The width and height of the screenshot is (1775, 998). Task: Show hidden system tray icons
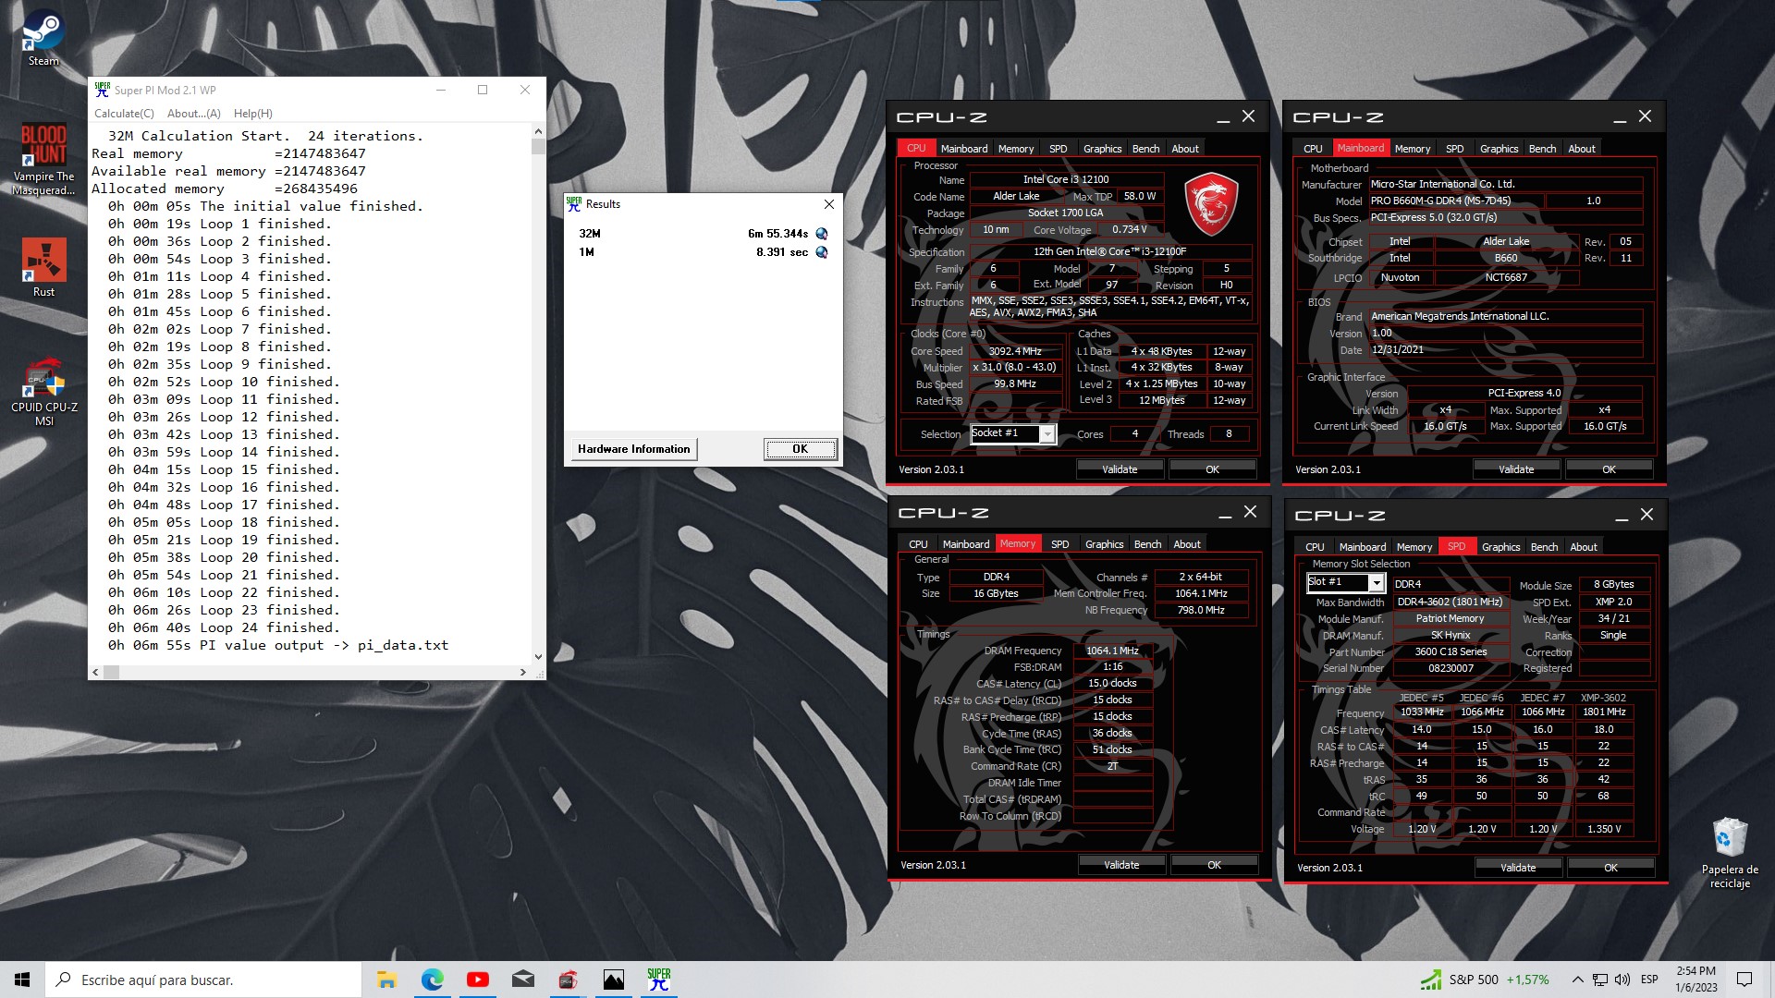(x=1577, y=980)
